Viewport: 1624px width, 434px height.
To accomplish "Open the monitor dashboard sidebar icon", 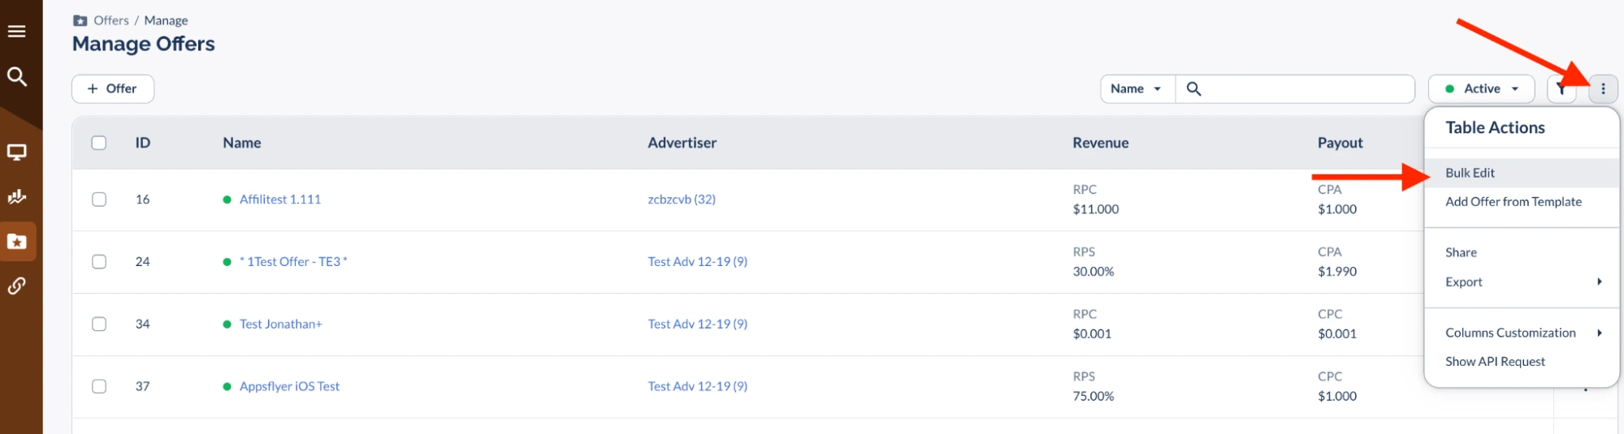I will (17, 153).
